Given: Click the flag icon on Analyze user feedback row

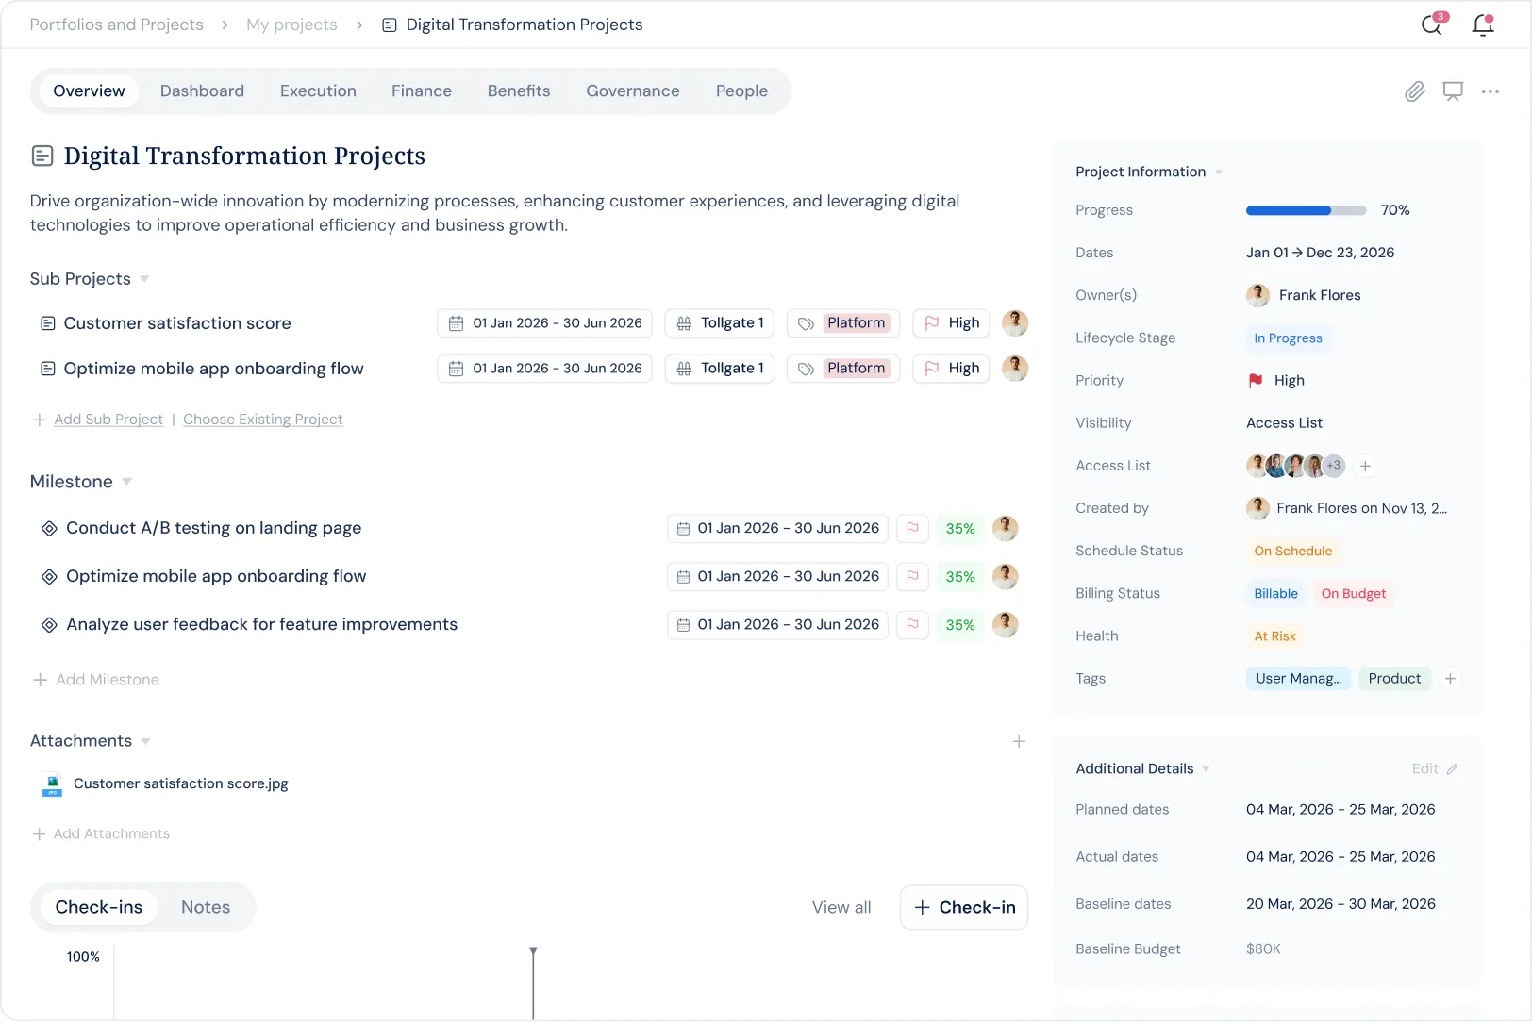Looking at the screenshot, I should 912,625.
